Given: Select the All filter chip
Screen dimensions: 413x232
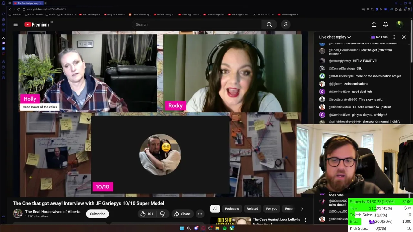Looking at the screenshot, I should [215, 209].
